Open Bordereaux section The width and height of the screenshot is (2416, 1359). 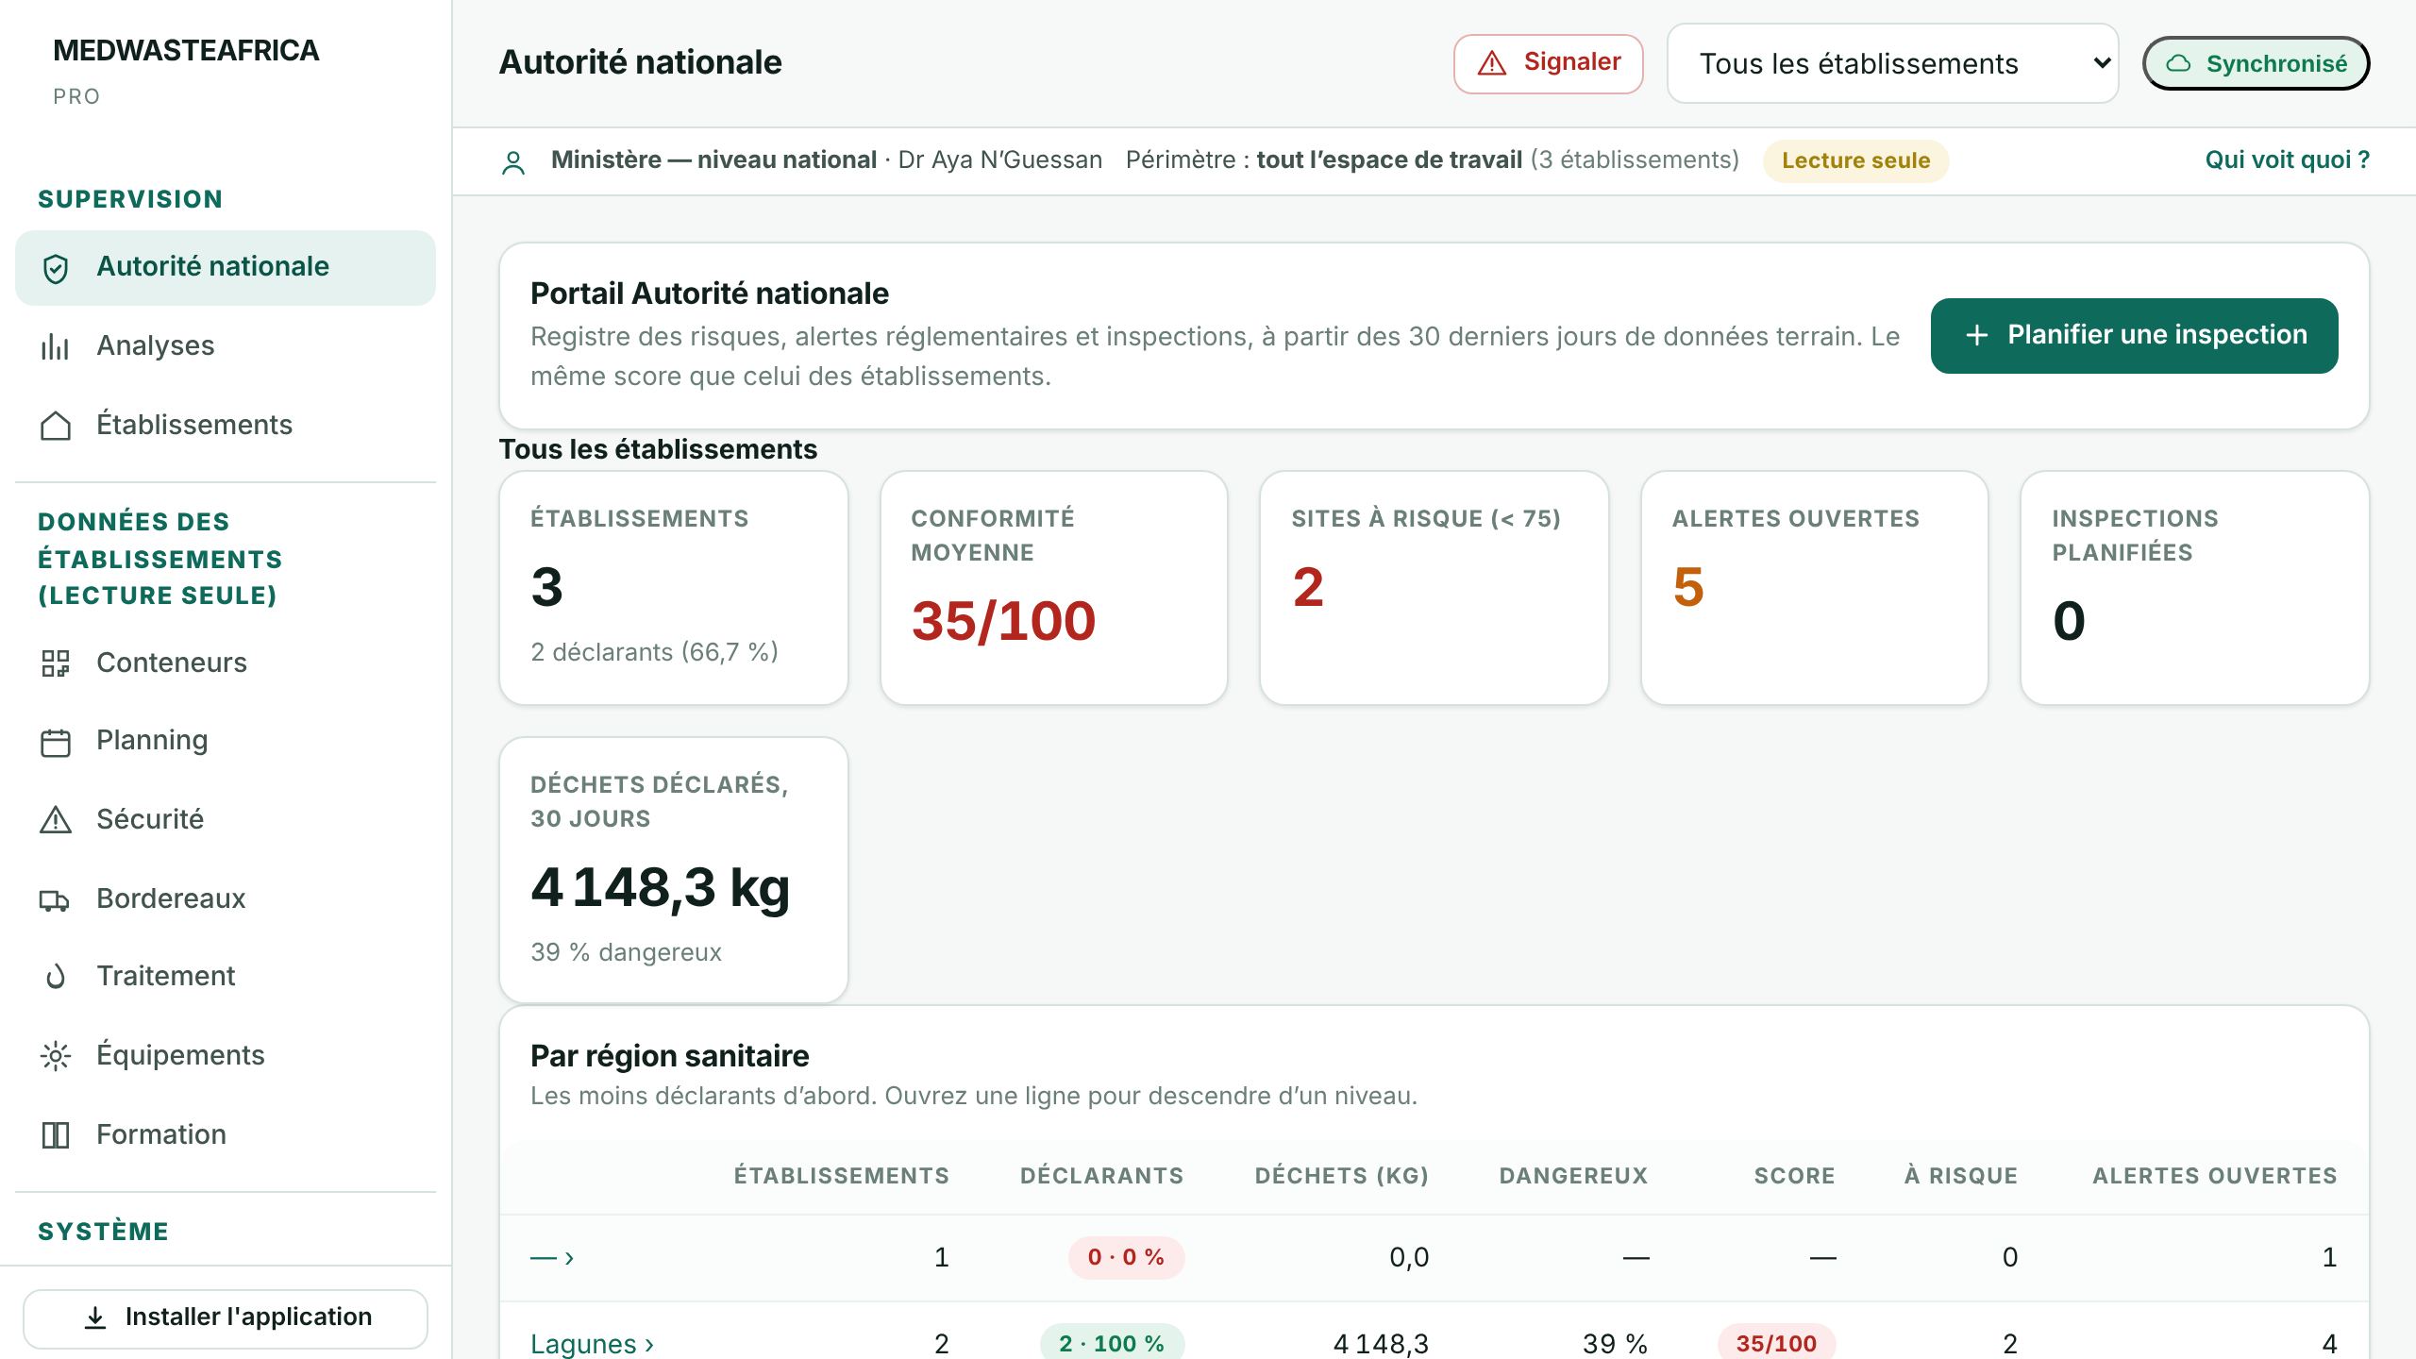tap(226, 899)
